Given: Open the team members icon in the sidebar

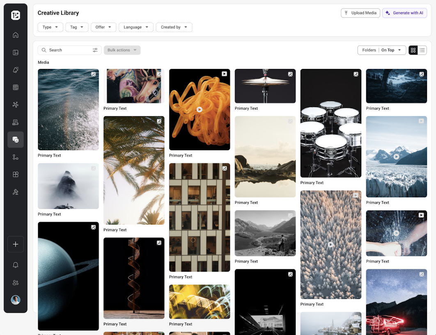Looking at the screenshot, I should tap(16, 282).
